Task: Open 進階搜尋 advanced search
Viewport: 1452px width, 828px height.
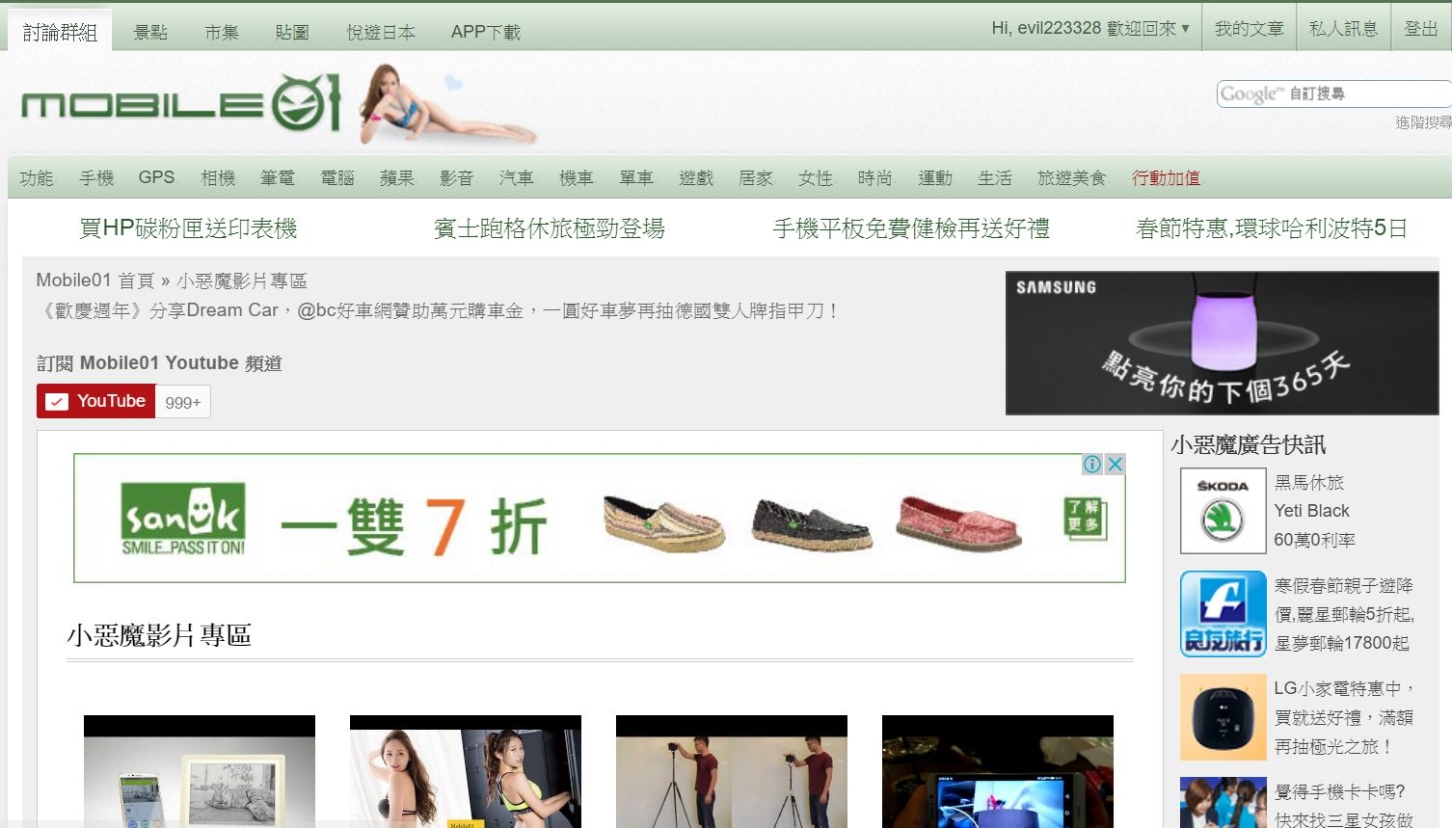Action: coord(1423,122)
